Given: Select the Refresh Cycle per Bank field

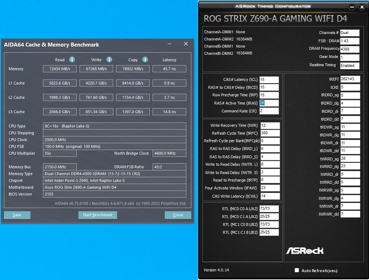Looking at the screenshot, I should (x=270, y=141).
